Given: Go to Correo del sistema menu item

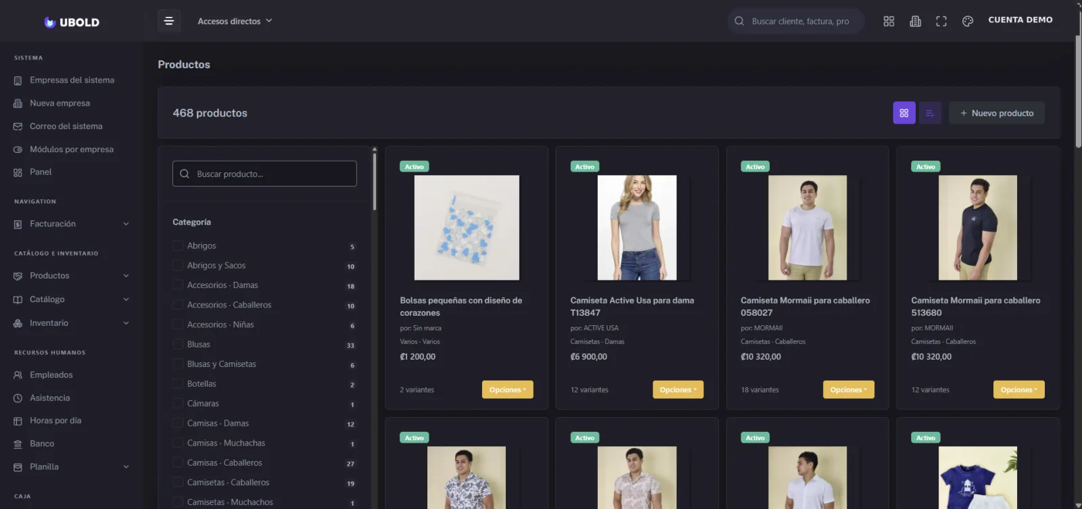Looking at the screenshot, I should pyautogui.click(x=66, y=126).
